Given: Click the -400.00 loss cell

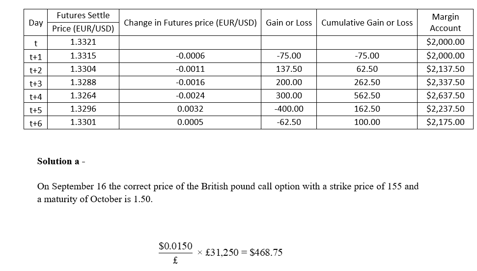Looking at the screenshot, I should point(289,109).
